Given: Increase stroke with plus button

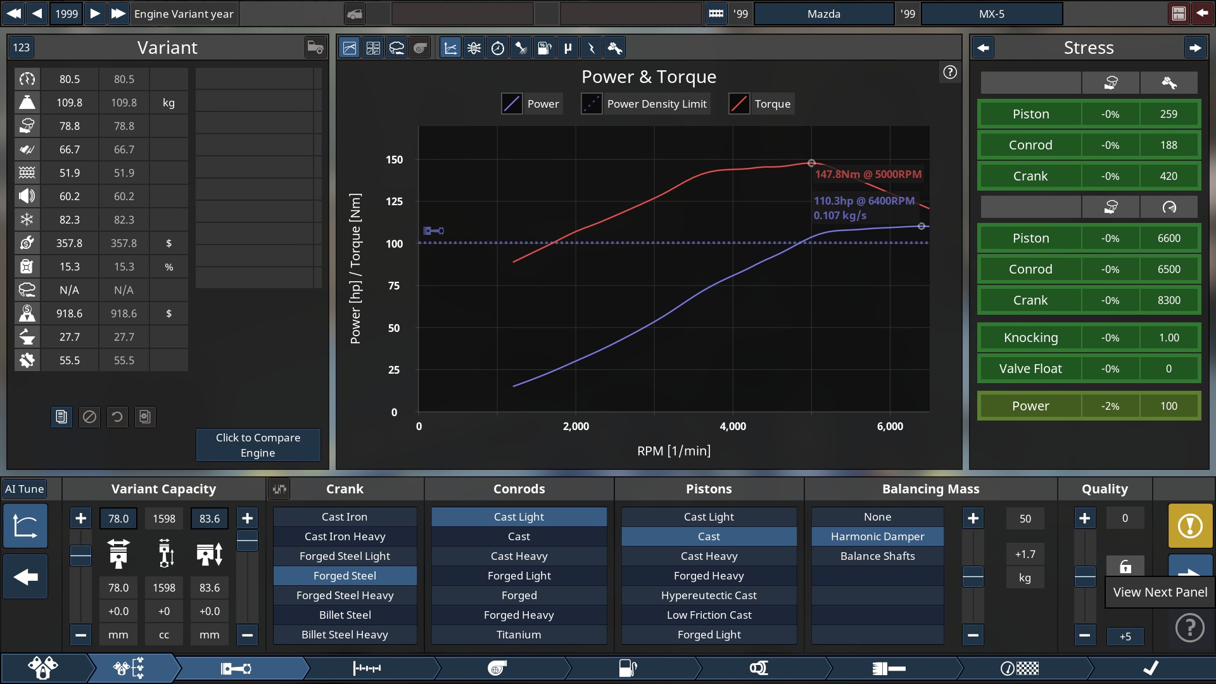Looking at the screenshot, I should click(x=247, y=519).
